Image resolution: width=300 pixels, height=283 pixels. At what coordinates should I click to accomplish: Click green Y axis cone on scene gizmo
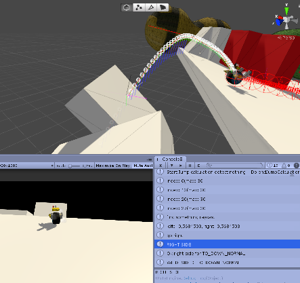286,10
